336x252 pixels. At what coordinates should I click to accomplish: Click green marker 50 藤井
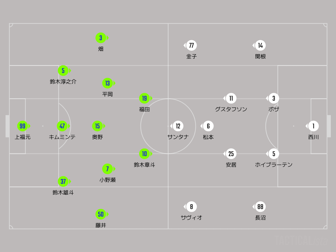point(101,214)
